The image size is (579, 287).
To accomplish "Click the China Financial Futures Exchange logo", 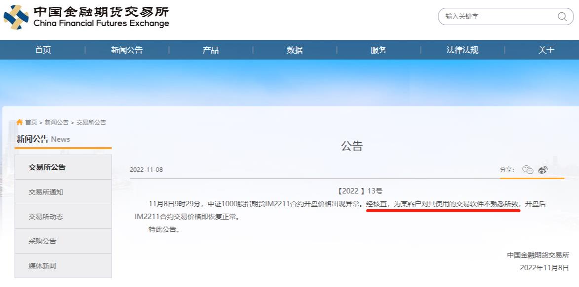I will [x=86, y=17].
